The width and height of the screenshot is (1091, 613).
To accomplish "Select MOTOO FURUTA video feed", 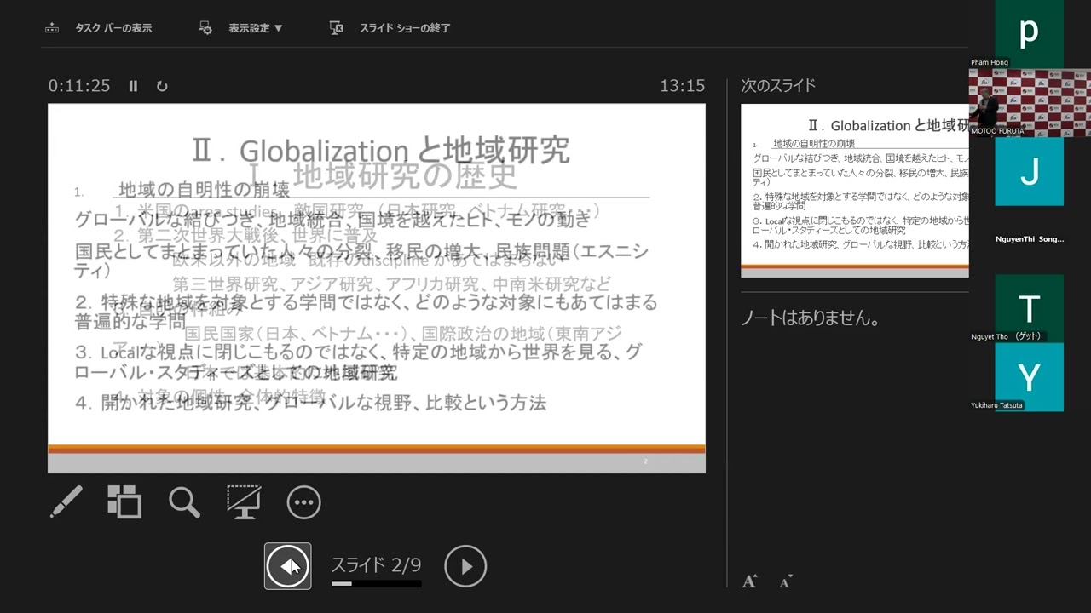I will 1030,102.
